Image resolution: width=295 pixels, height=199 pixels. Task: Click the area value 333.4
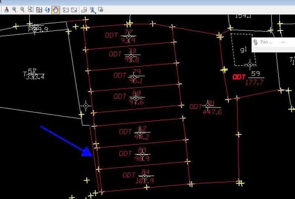pos(35,77)
